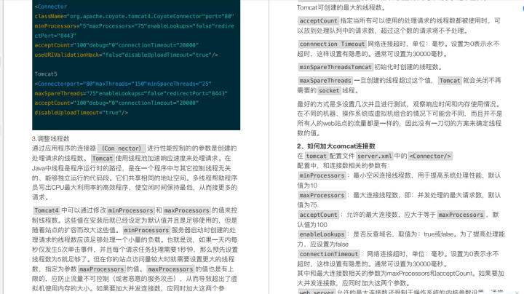Click the inline code "enableLookups"

point(322,234)
